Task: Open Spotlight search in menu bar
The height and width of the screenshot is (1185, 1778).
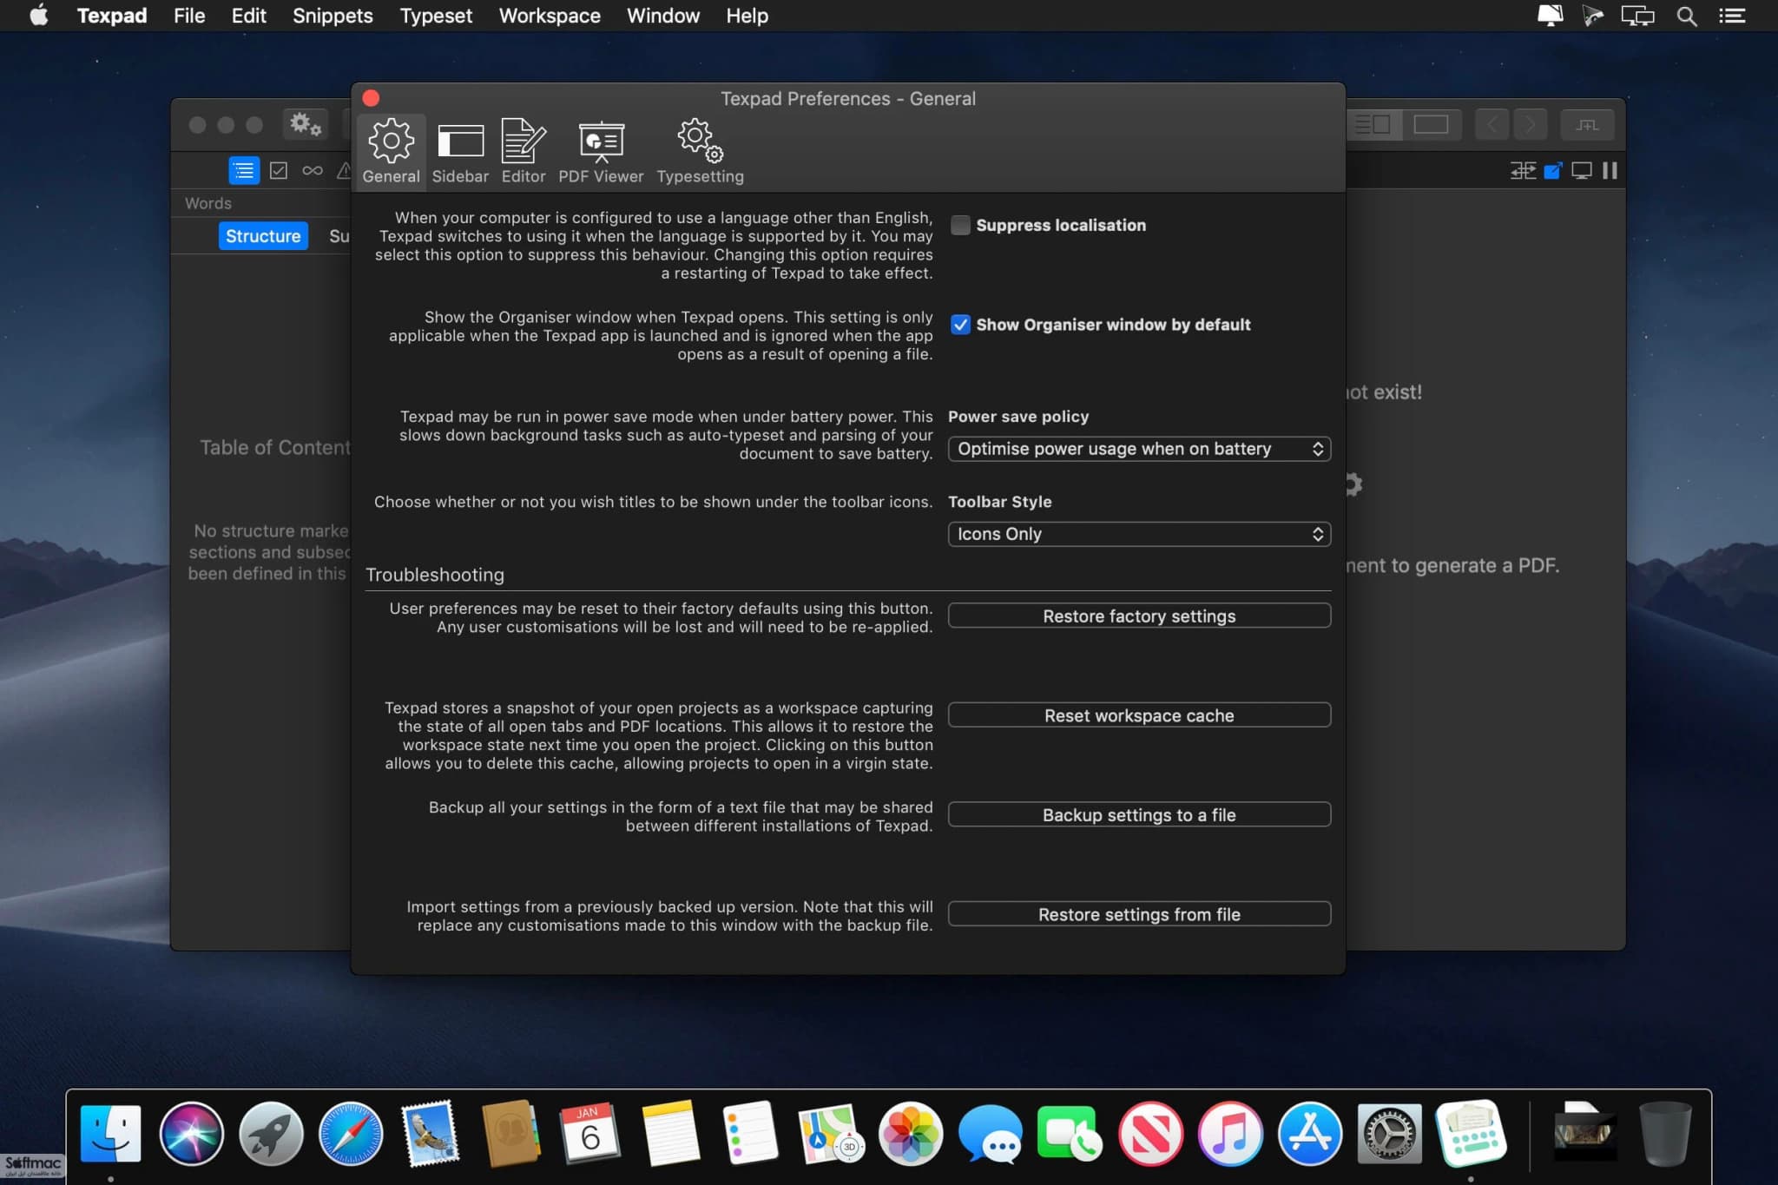Action: coord(1686,16)
